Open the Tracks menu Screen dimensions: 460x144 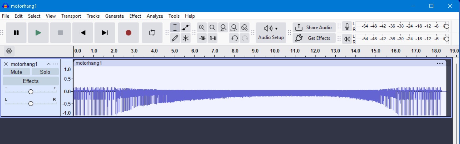point(93,16)
